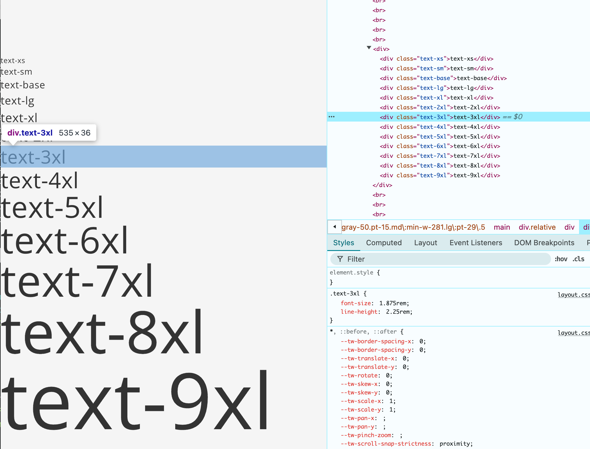
Task: Select the text-4xl div node
Action: pyautogui.click(x=440, y=127)
